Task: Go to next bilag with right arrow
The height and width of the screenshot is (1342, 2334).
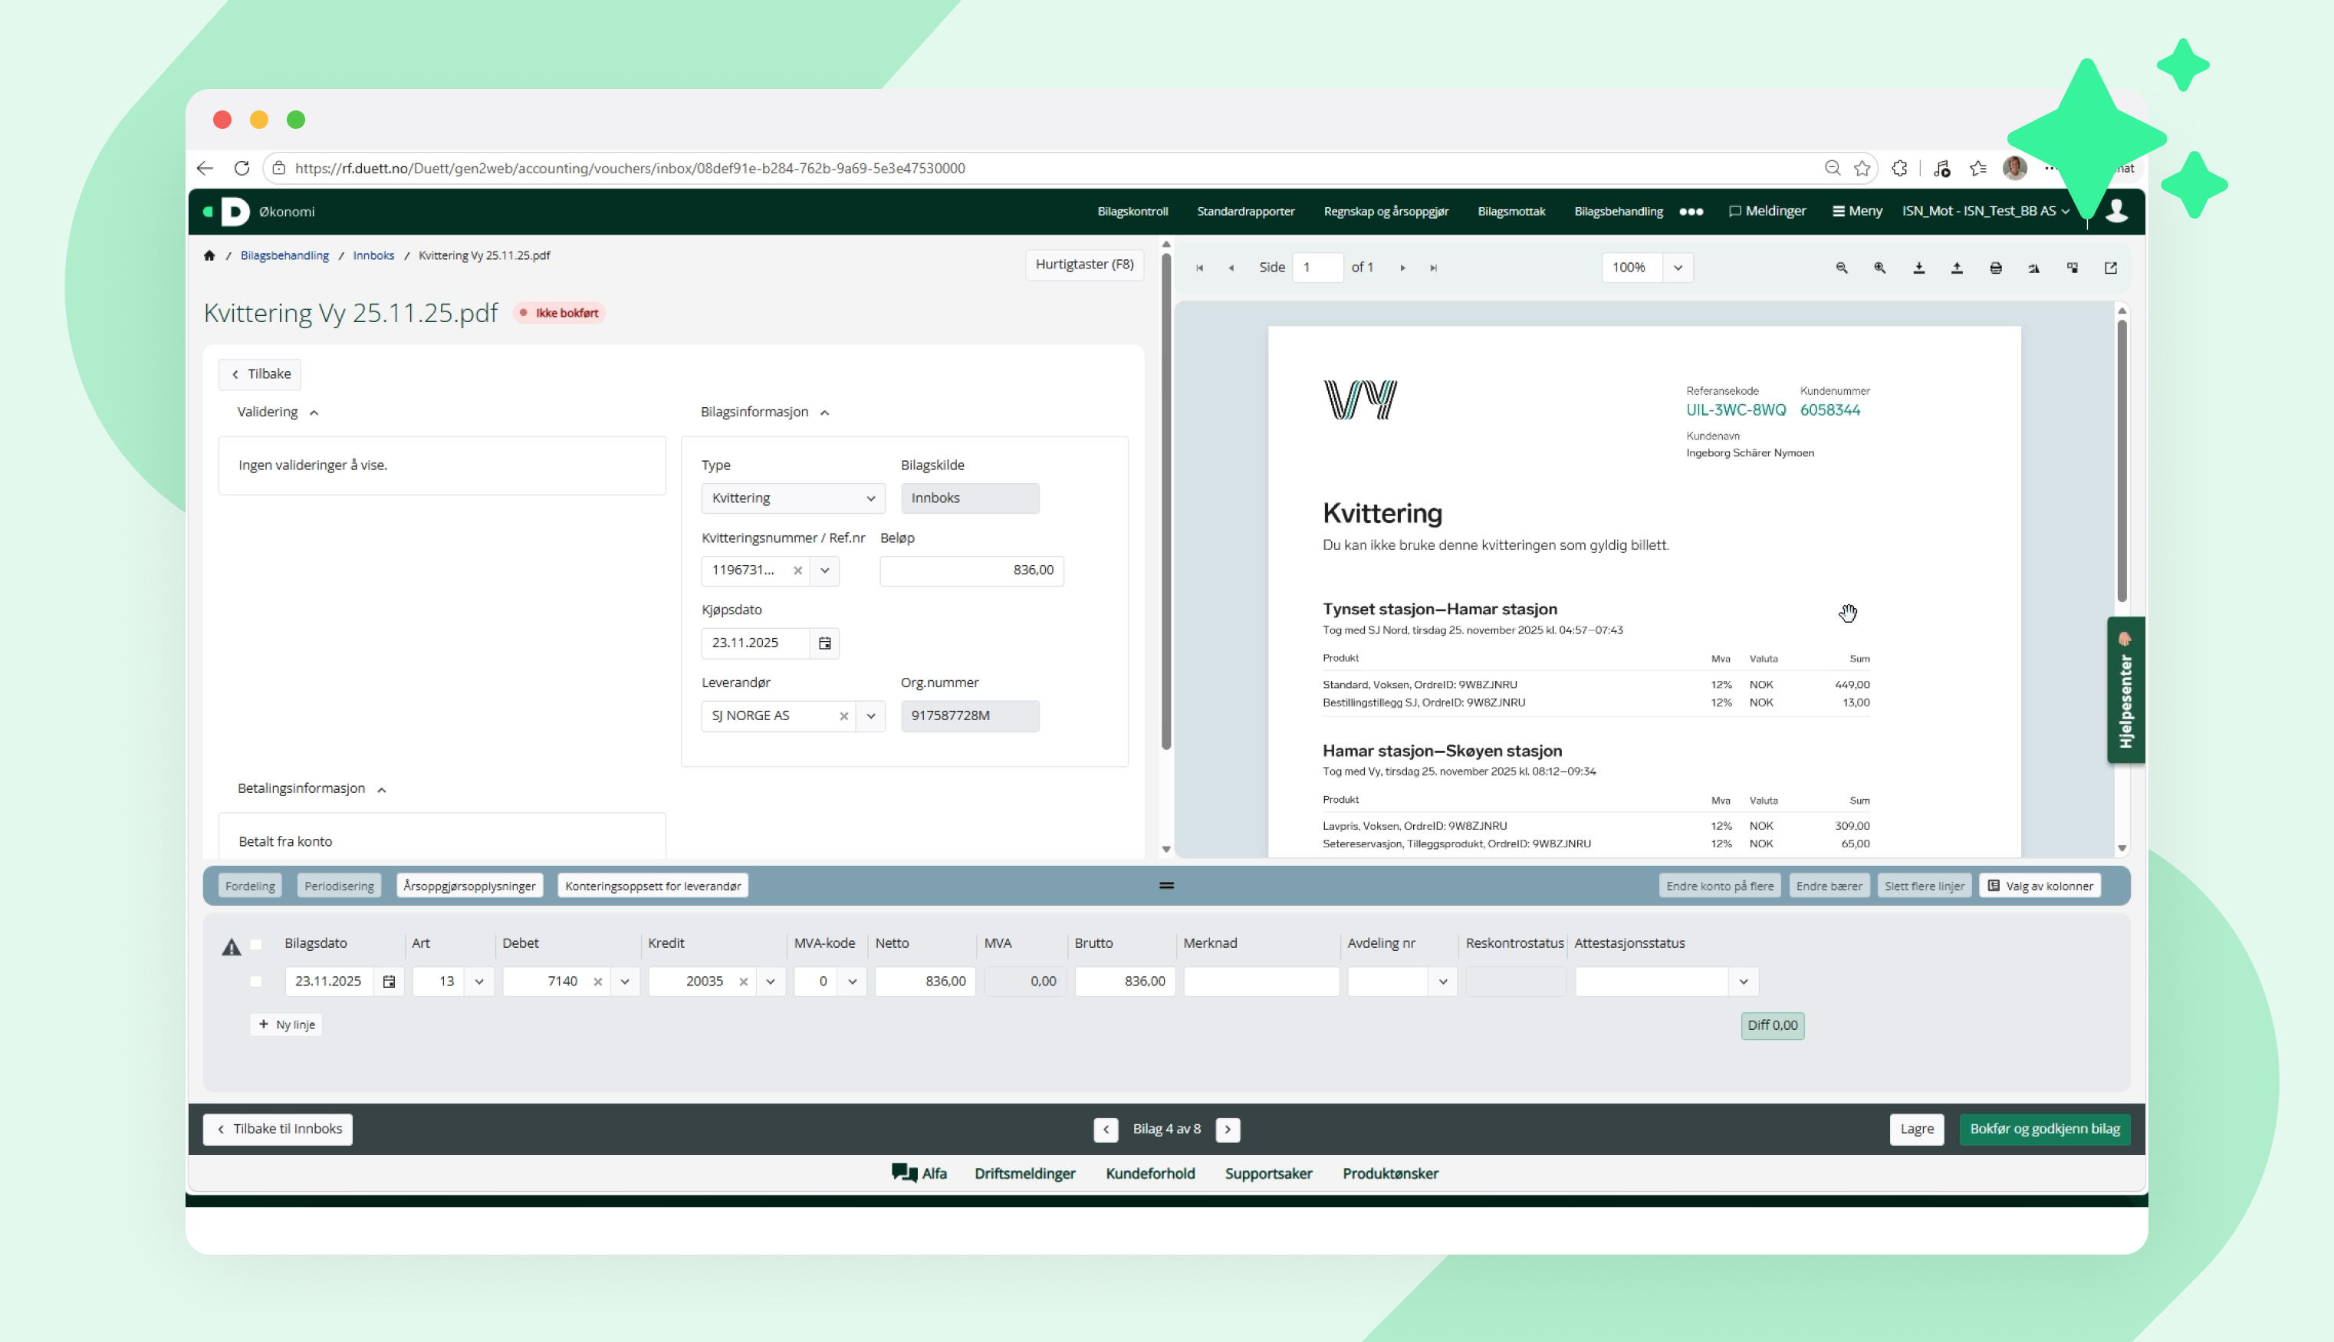Action: coord(1228,1130)
